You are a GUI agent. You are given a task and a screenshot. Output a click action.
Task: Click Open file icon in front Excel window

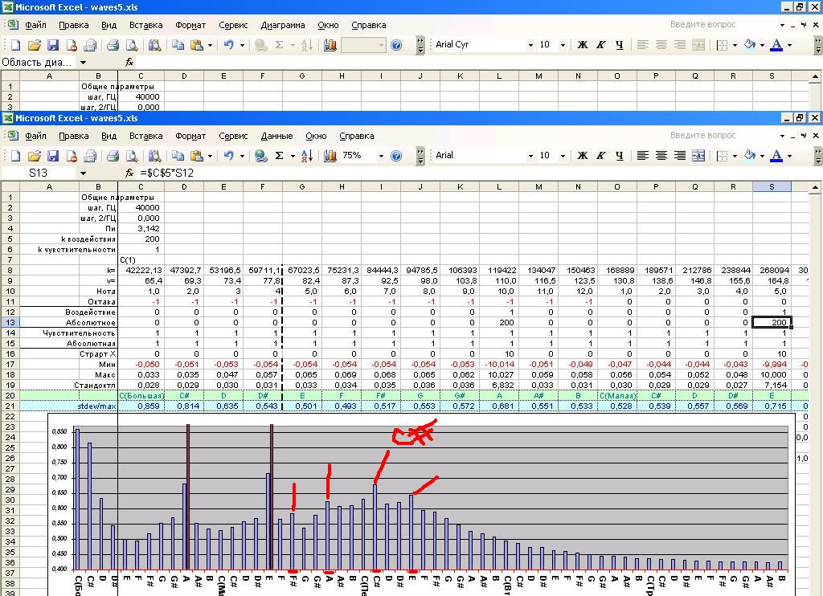point(34,156)
